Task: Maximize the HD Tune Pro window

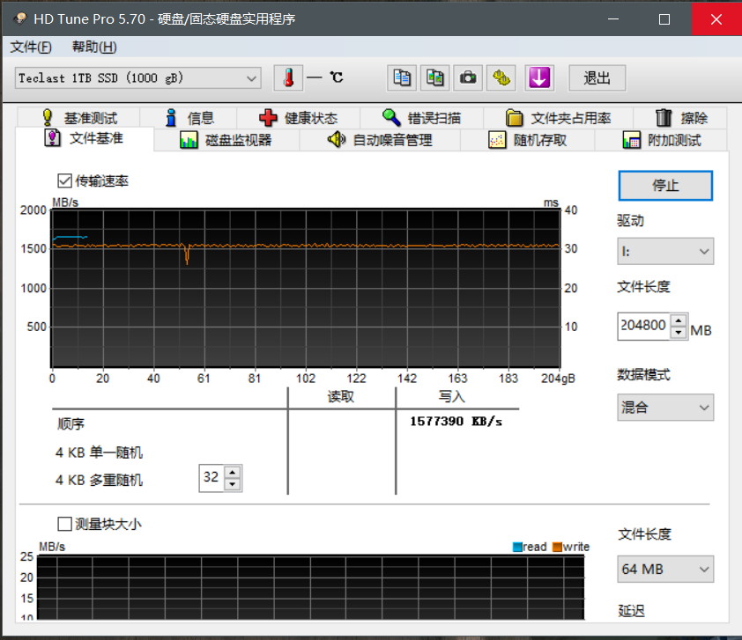Action: pos(664,18)
